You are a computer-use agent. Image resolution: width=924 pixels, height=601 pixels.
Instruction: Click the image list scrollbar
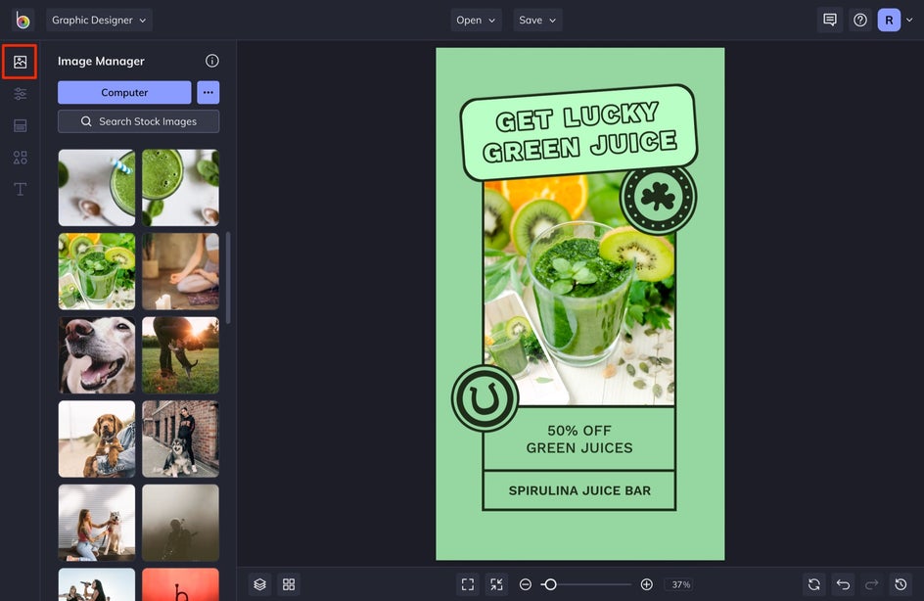point(228,278)
